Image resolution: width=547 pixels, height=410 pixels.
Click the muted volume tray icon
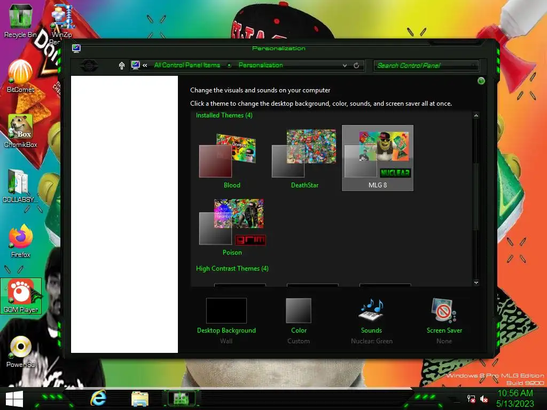coord(484,399)
